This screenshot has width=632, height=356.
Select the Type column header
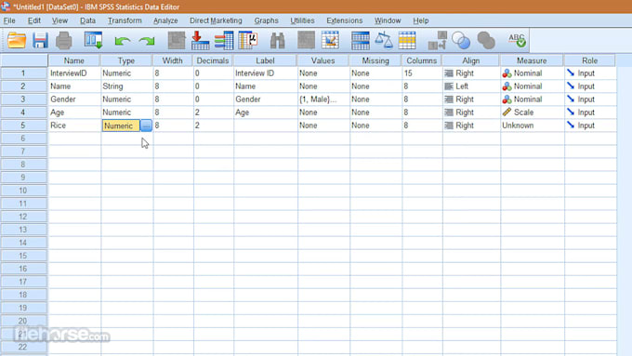[126, 60]
